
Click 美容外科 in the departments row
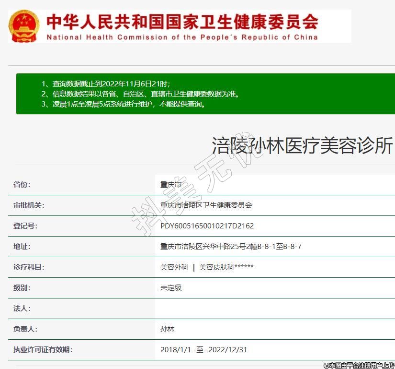[x=174, y=267]
